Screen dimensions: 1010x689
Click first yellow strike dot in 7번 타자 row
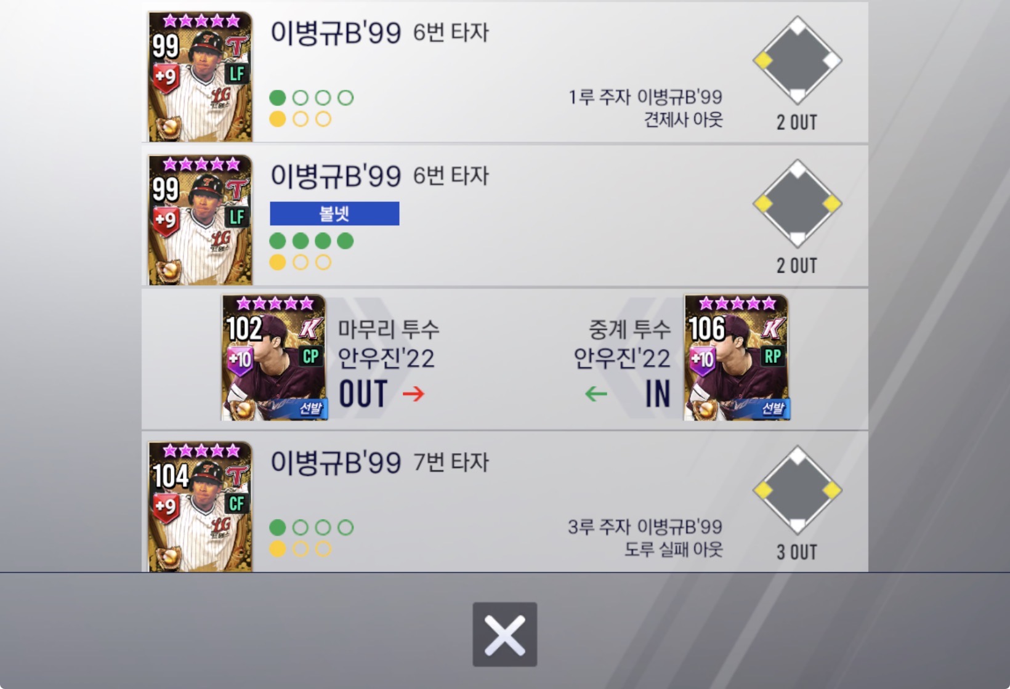(278, 549)
